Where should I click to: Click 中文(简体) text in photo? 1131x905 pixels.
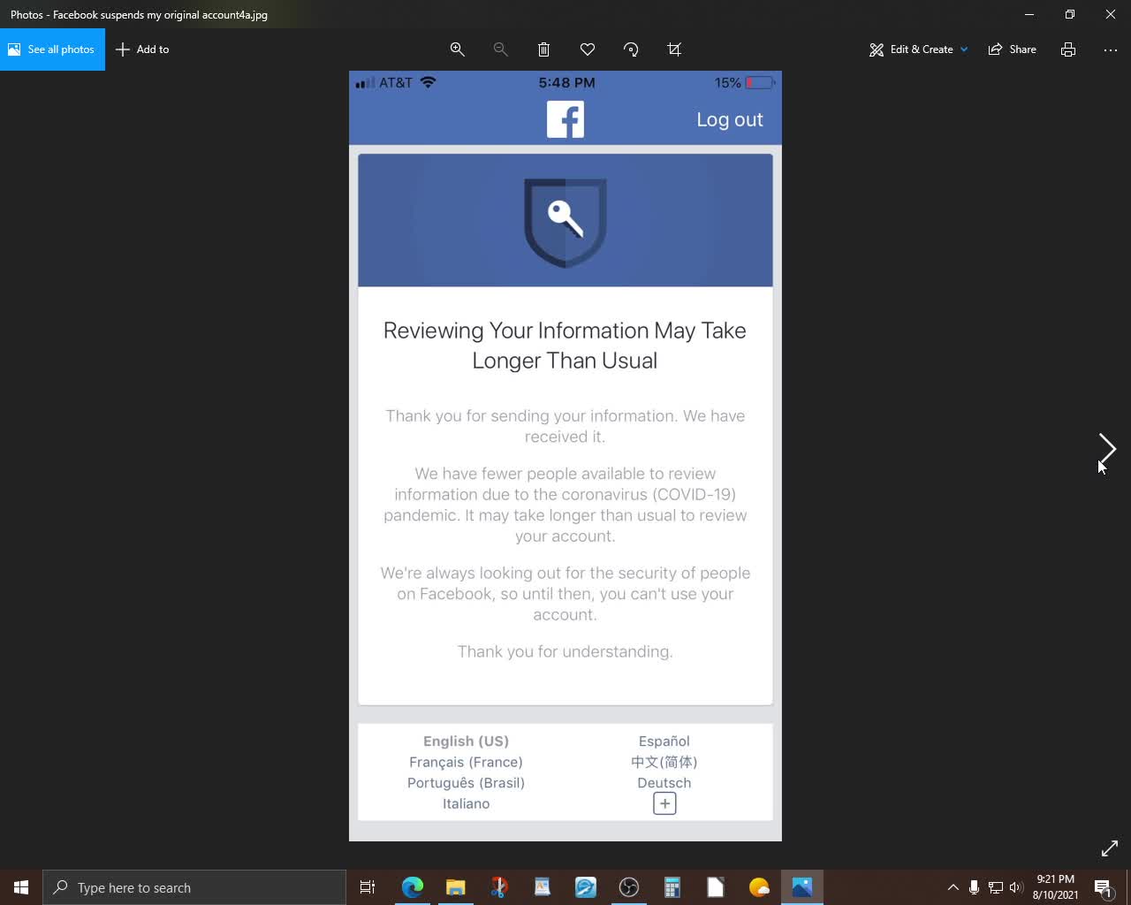pyautogui.click(x=664, y=762)
